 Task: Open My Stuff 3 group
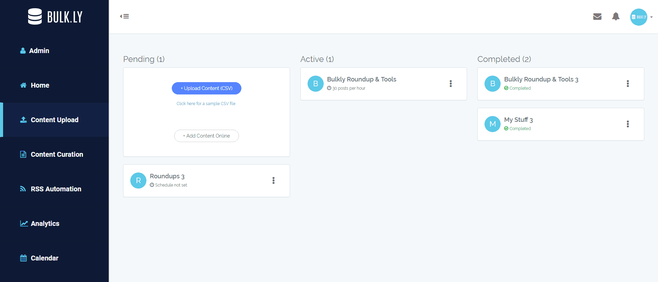[518, 120]
